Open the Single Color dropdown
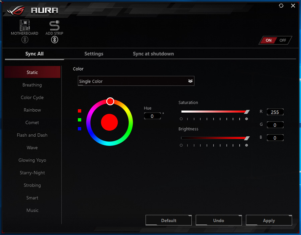Viewport: 301px width, 235px height. pyautogui.click(x=136, y=81)
